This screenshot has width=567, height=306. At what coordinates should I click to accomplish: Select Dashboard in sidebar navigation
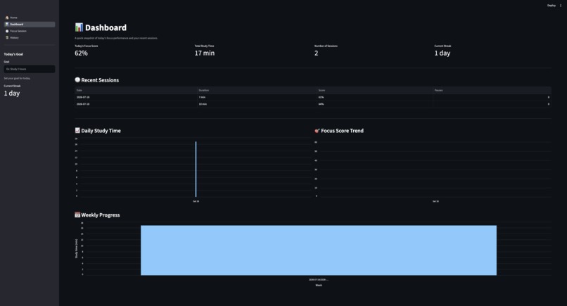click(30, 24)
